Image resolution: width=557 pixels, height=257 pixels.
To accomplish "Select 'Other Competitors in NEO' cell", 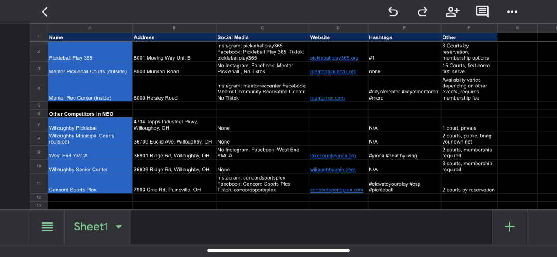I will (x=90, y=114).
